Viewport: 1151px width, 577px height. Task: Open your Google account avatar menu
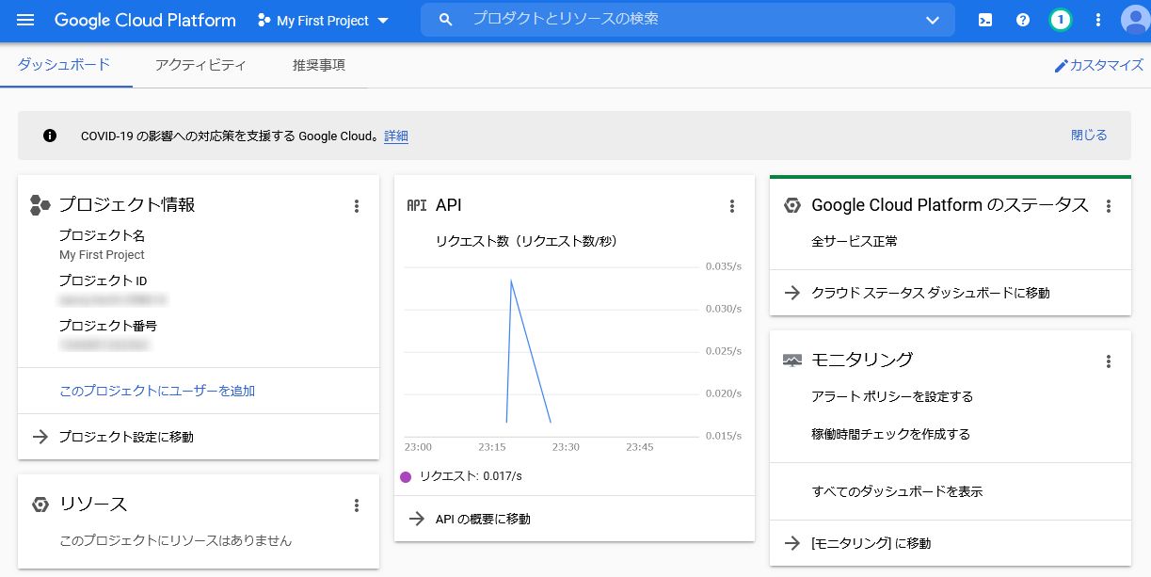tap(1132, 20)
